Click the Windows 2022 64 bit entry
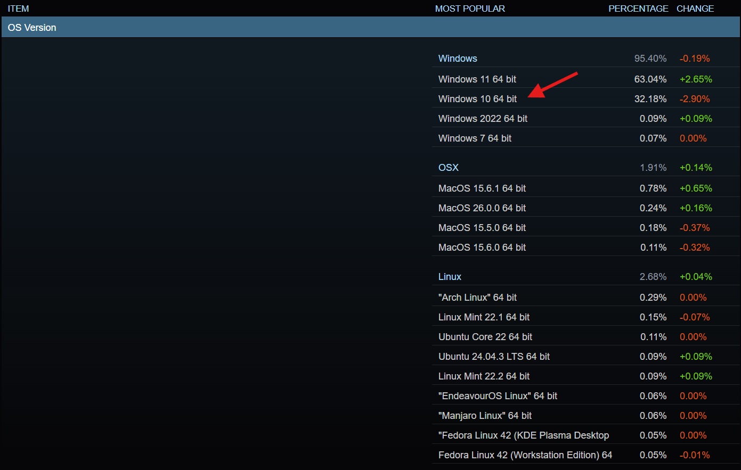 coord(483,119)
